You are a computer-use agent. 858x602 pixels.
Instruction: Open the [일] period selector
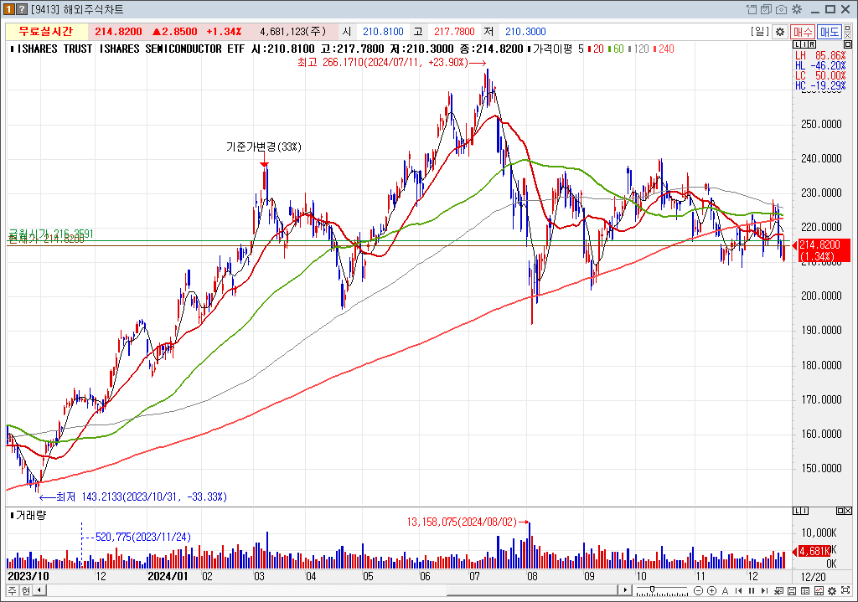pyautogui.click(x=759, y=32)
